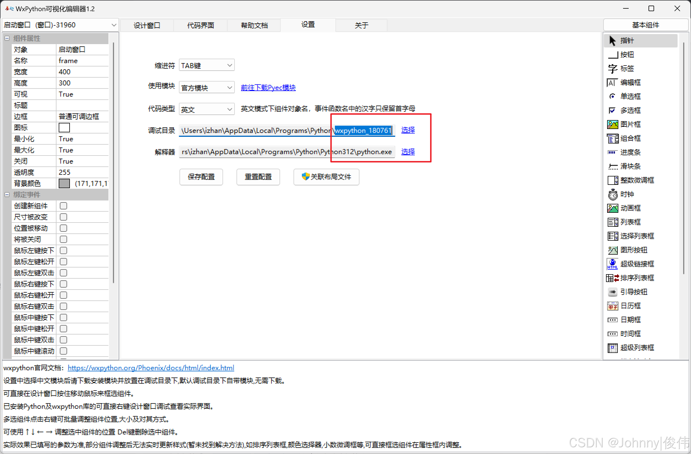This screenshot has width=691, height=454.
Task: Select the 时钟 timer component icon
Action: (x=613, y=194)
